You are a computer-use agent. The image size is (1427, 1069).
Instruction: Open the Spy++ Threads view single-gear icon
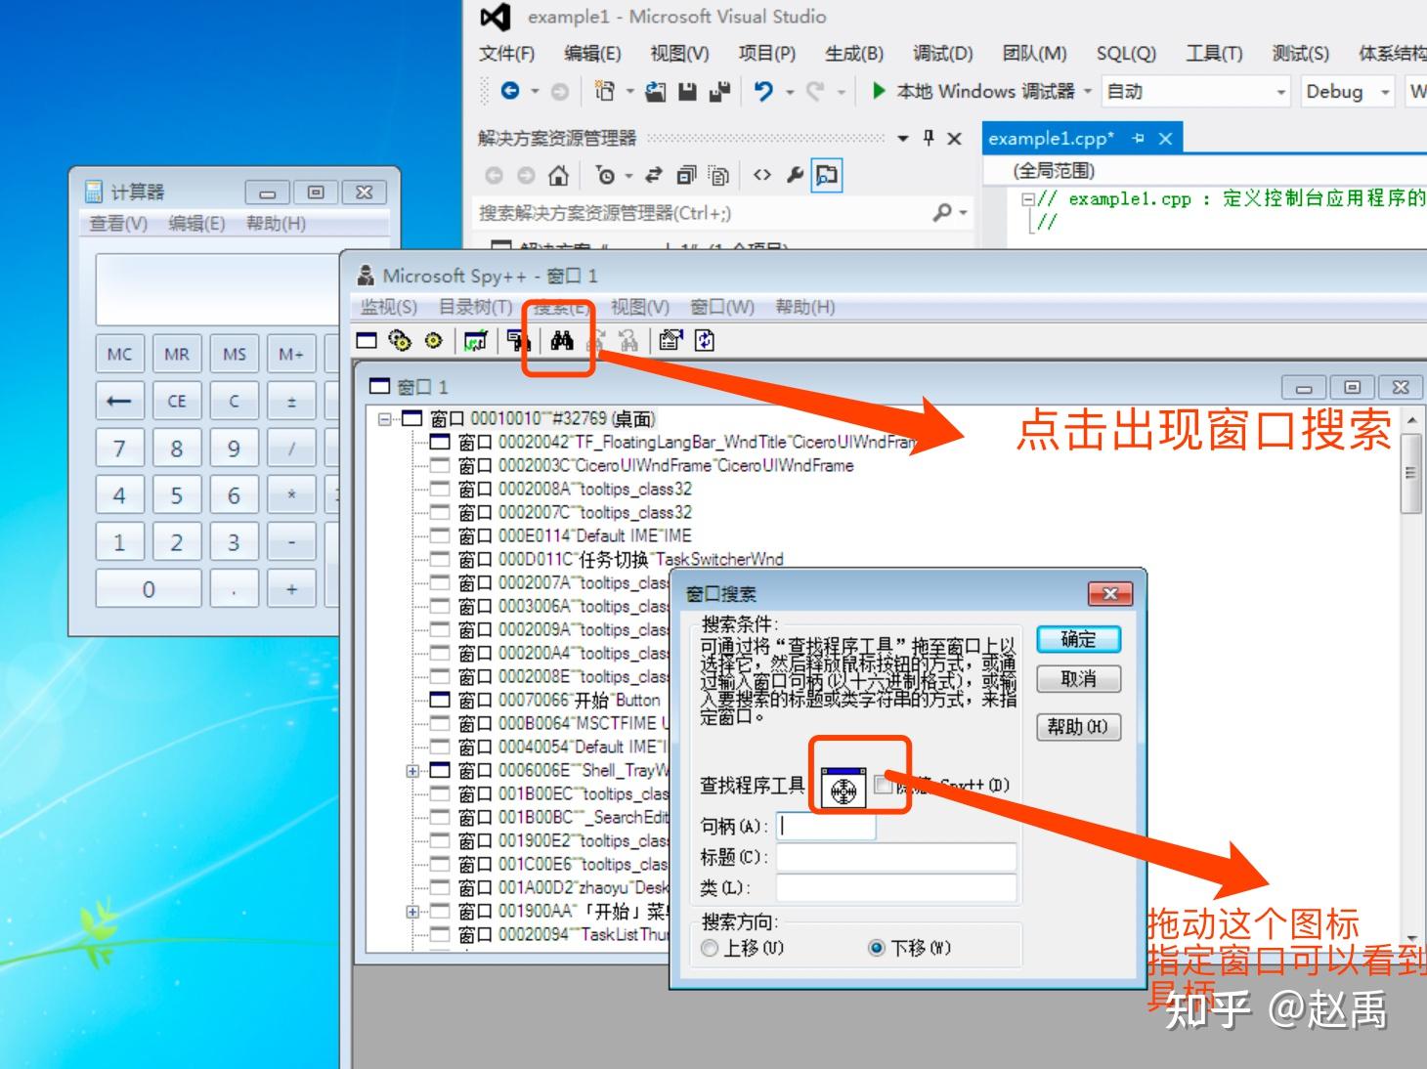point(433,340)
